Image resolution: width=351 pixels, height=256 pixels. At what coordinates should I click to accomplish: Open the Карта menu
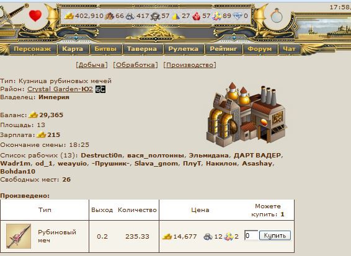tap(73, 49)
